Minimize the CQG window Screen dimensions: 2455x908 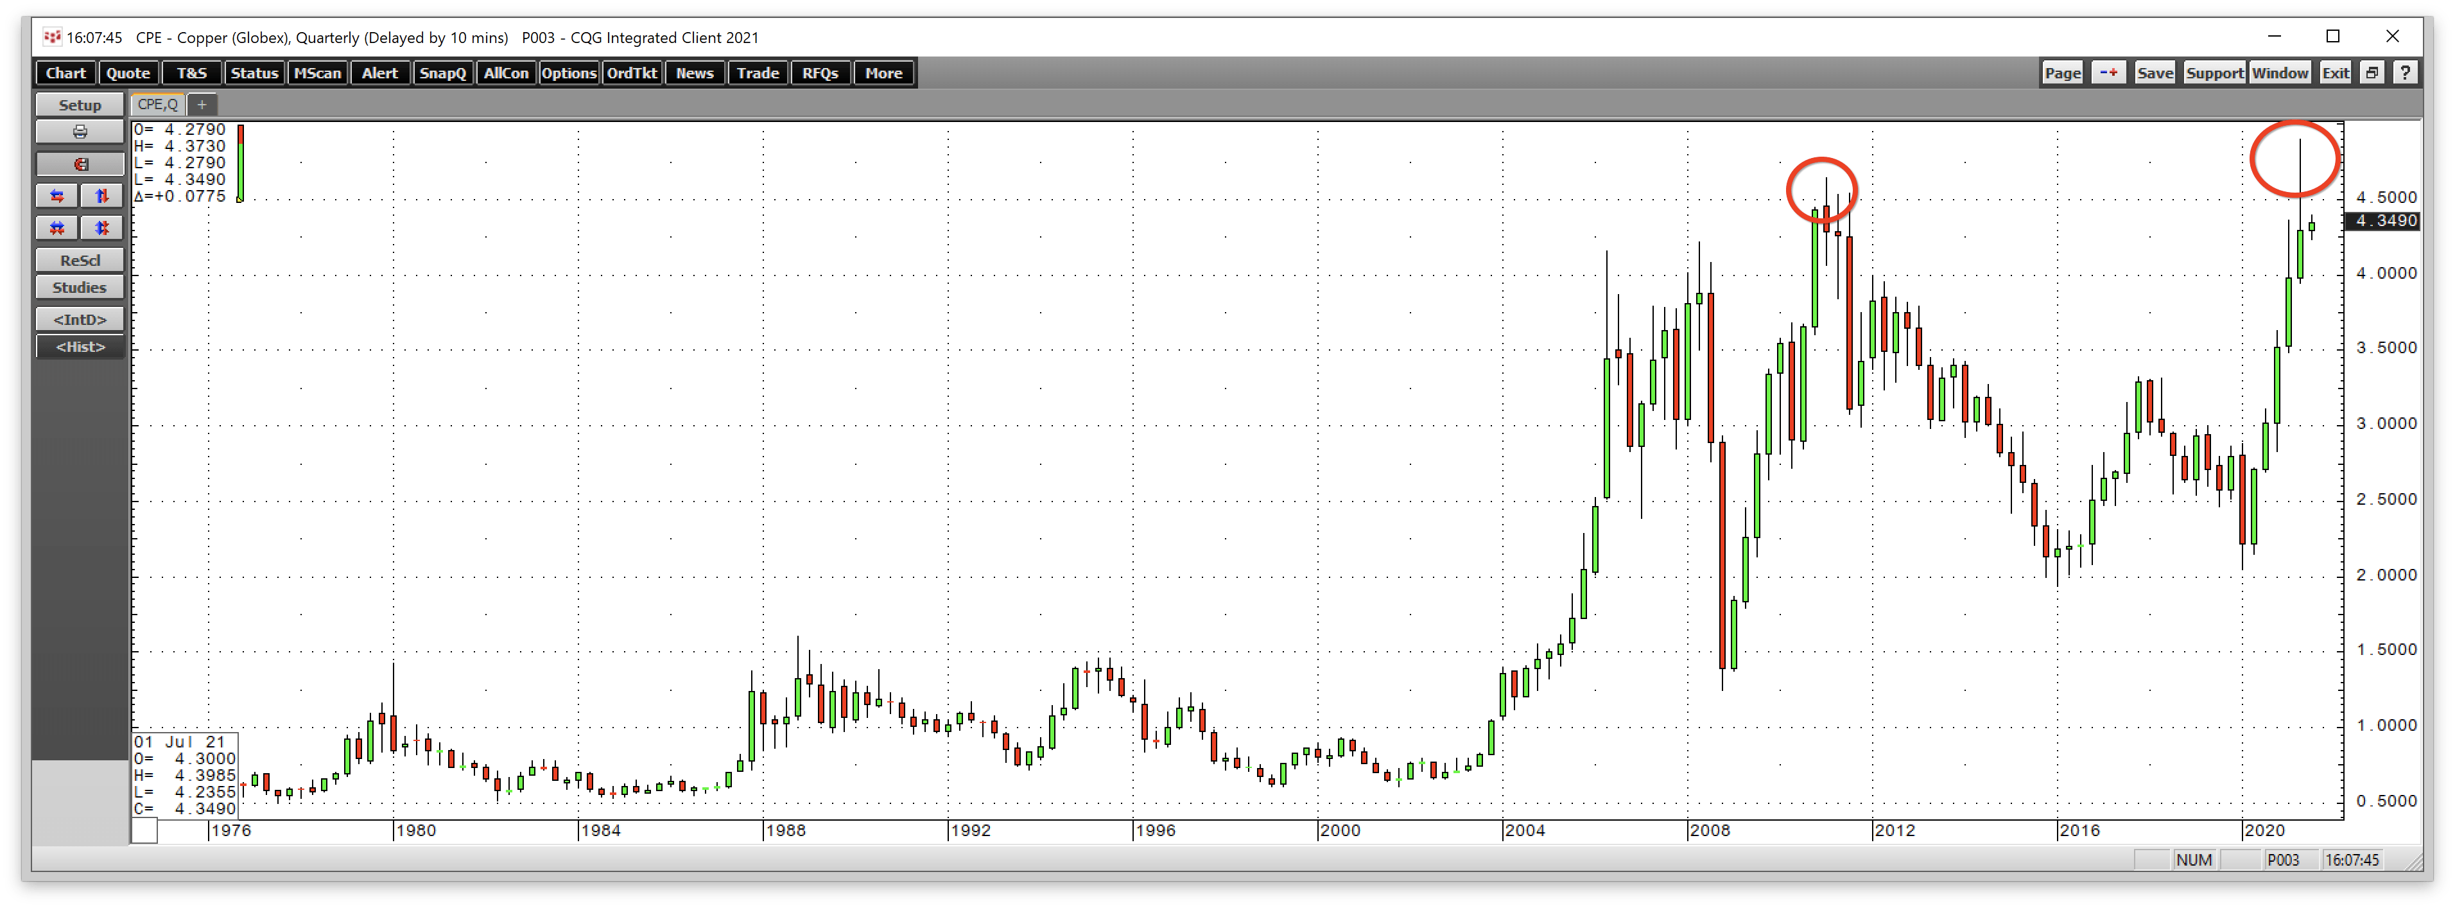pyautogui.click(x=2274, y=36)
